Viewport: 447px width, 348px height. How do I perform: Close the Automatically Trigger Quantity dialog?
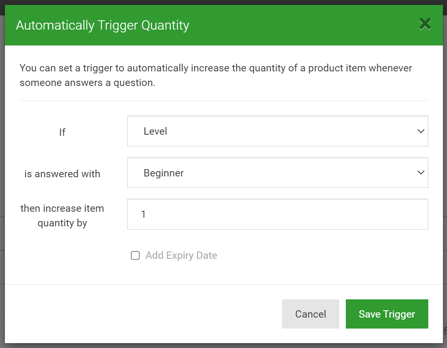pos(425,24)
